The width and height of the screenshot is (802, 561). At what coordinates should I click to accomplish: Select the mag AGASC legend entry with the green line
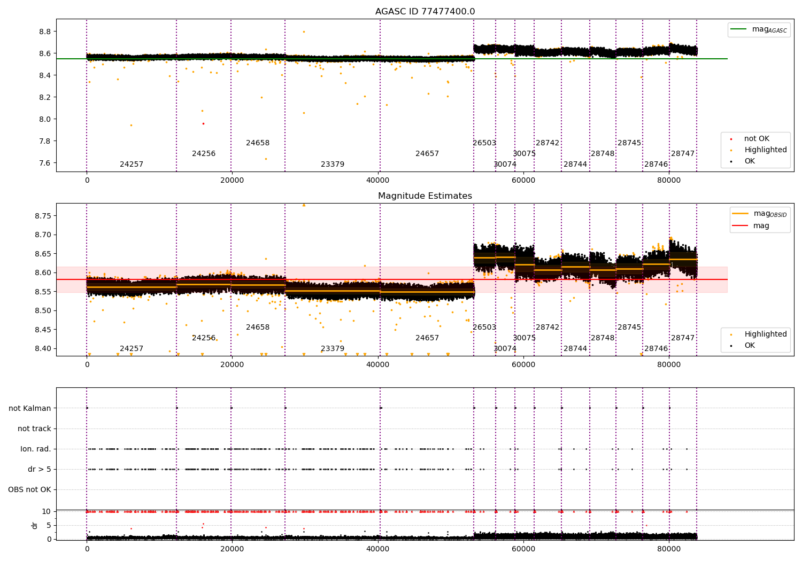pos(759,29)
